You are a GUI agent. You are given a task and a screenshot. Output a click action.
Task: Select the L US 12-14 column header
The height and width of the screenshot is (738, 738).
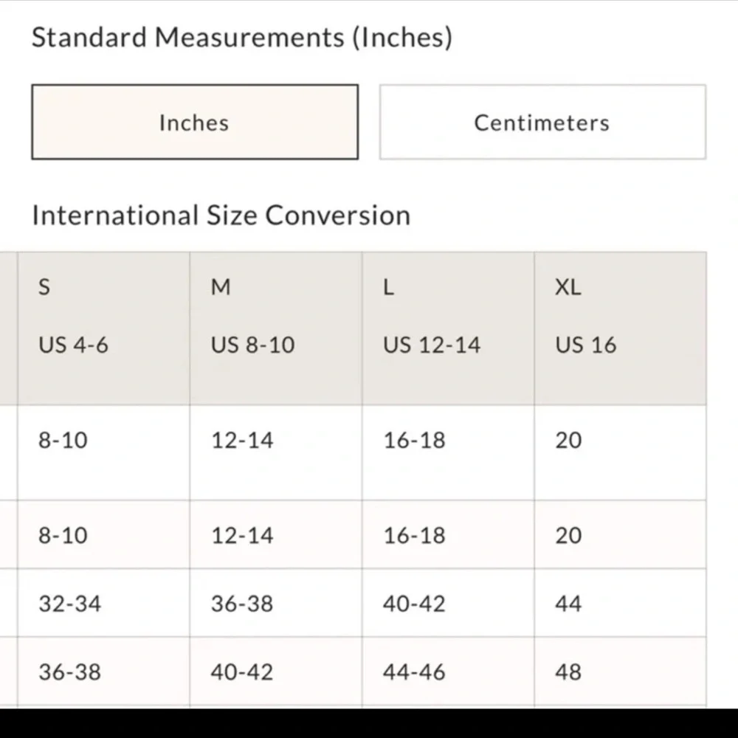449,328
